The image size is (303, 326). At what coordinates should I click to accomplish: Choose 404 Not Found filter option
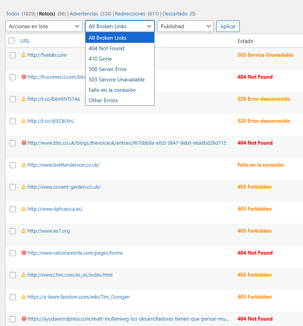click(x=120, y=48)
